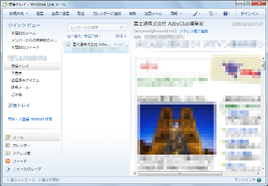Open アドレス帳 address book
Image resolution: width=268 pixels, height=186 pixels.
point(22,153)
